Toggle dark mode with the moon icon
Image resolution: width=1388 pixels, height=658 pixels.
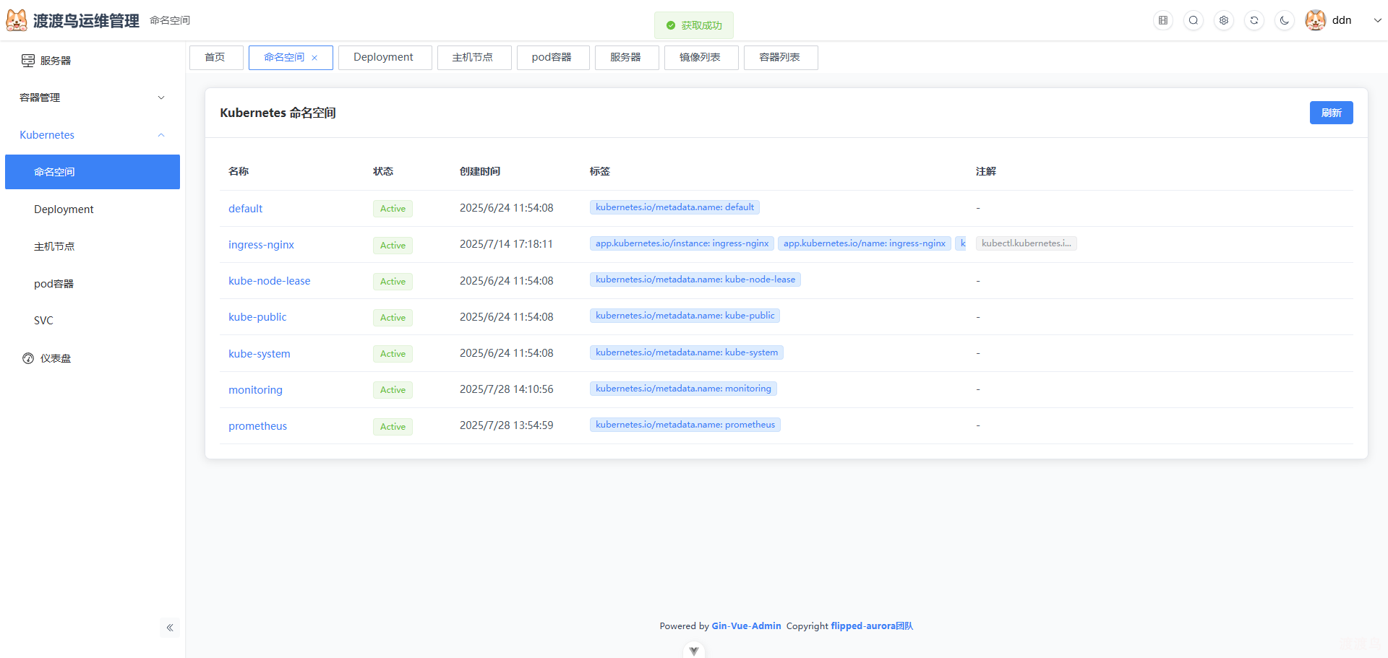pos(1284,20)
